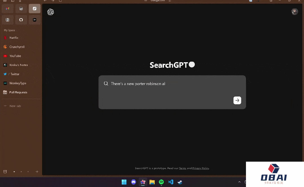Switch to the Netflix tab
Screen dimensions: 304x187
pos(14,38)
